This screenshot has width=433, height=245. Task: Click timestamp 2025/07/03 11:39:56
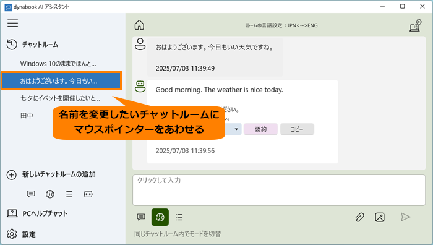[x=185, y=151]
